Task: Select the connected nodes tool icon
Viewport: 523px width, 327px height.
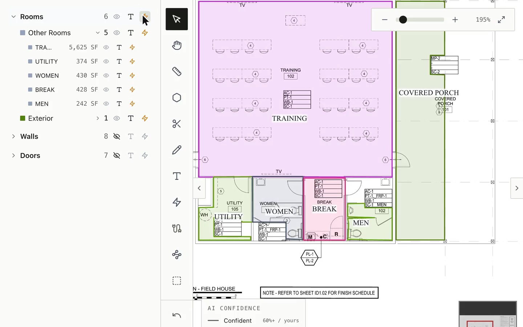Action: (177, 255)
